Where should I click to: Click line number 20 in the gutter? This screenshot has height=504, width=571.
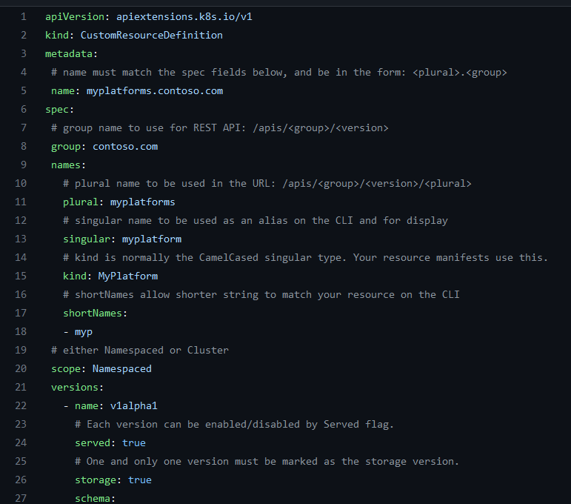point(21,368)
